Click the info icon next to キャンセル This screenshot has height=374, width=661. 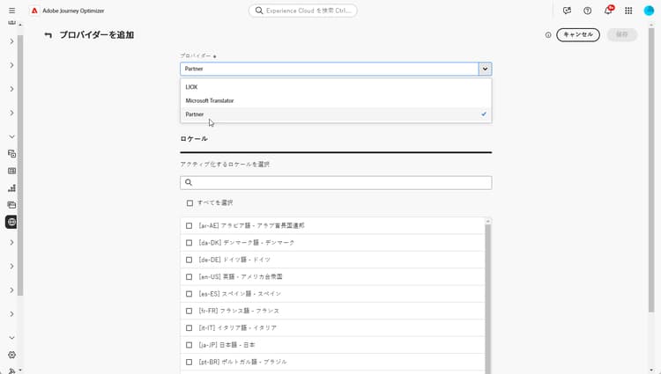click(548, 35)
